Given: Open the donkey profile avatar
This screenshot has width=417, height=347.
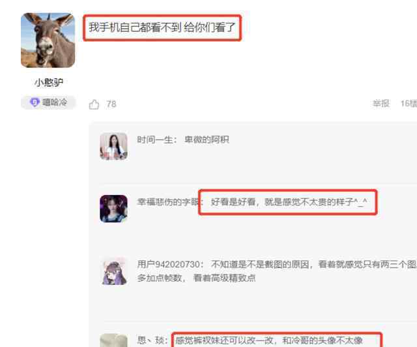Looking at the screenshot, I should pos(48,40).
